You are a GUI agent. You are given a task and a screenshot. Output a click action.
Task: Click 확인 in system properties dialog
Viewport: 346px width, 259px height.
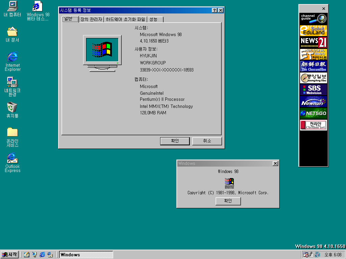(x=175, y=141)
